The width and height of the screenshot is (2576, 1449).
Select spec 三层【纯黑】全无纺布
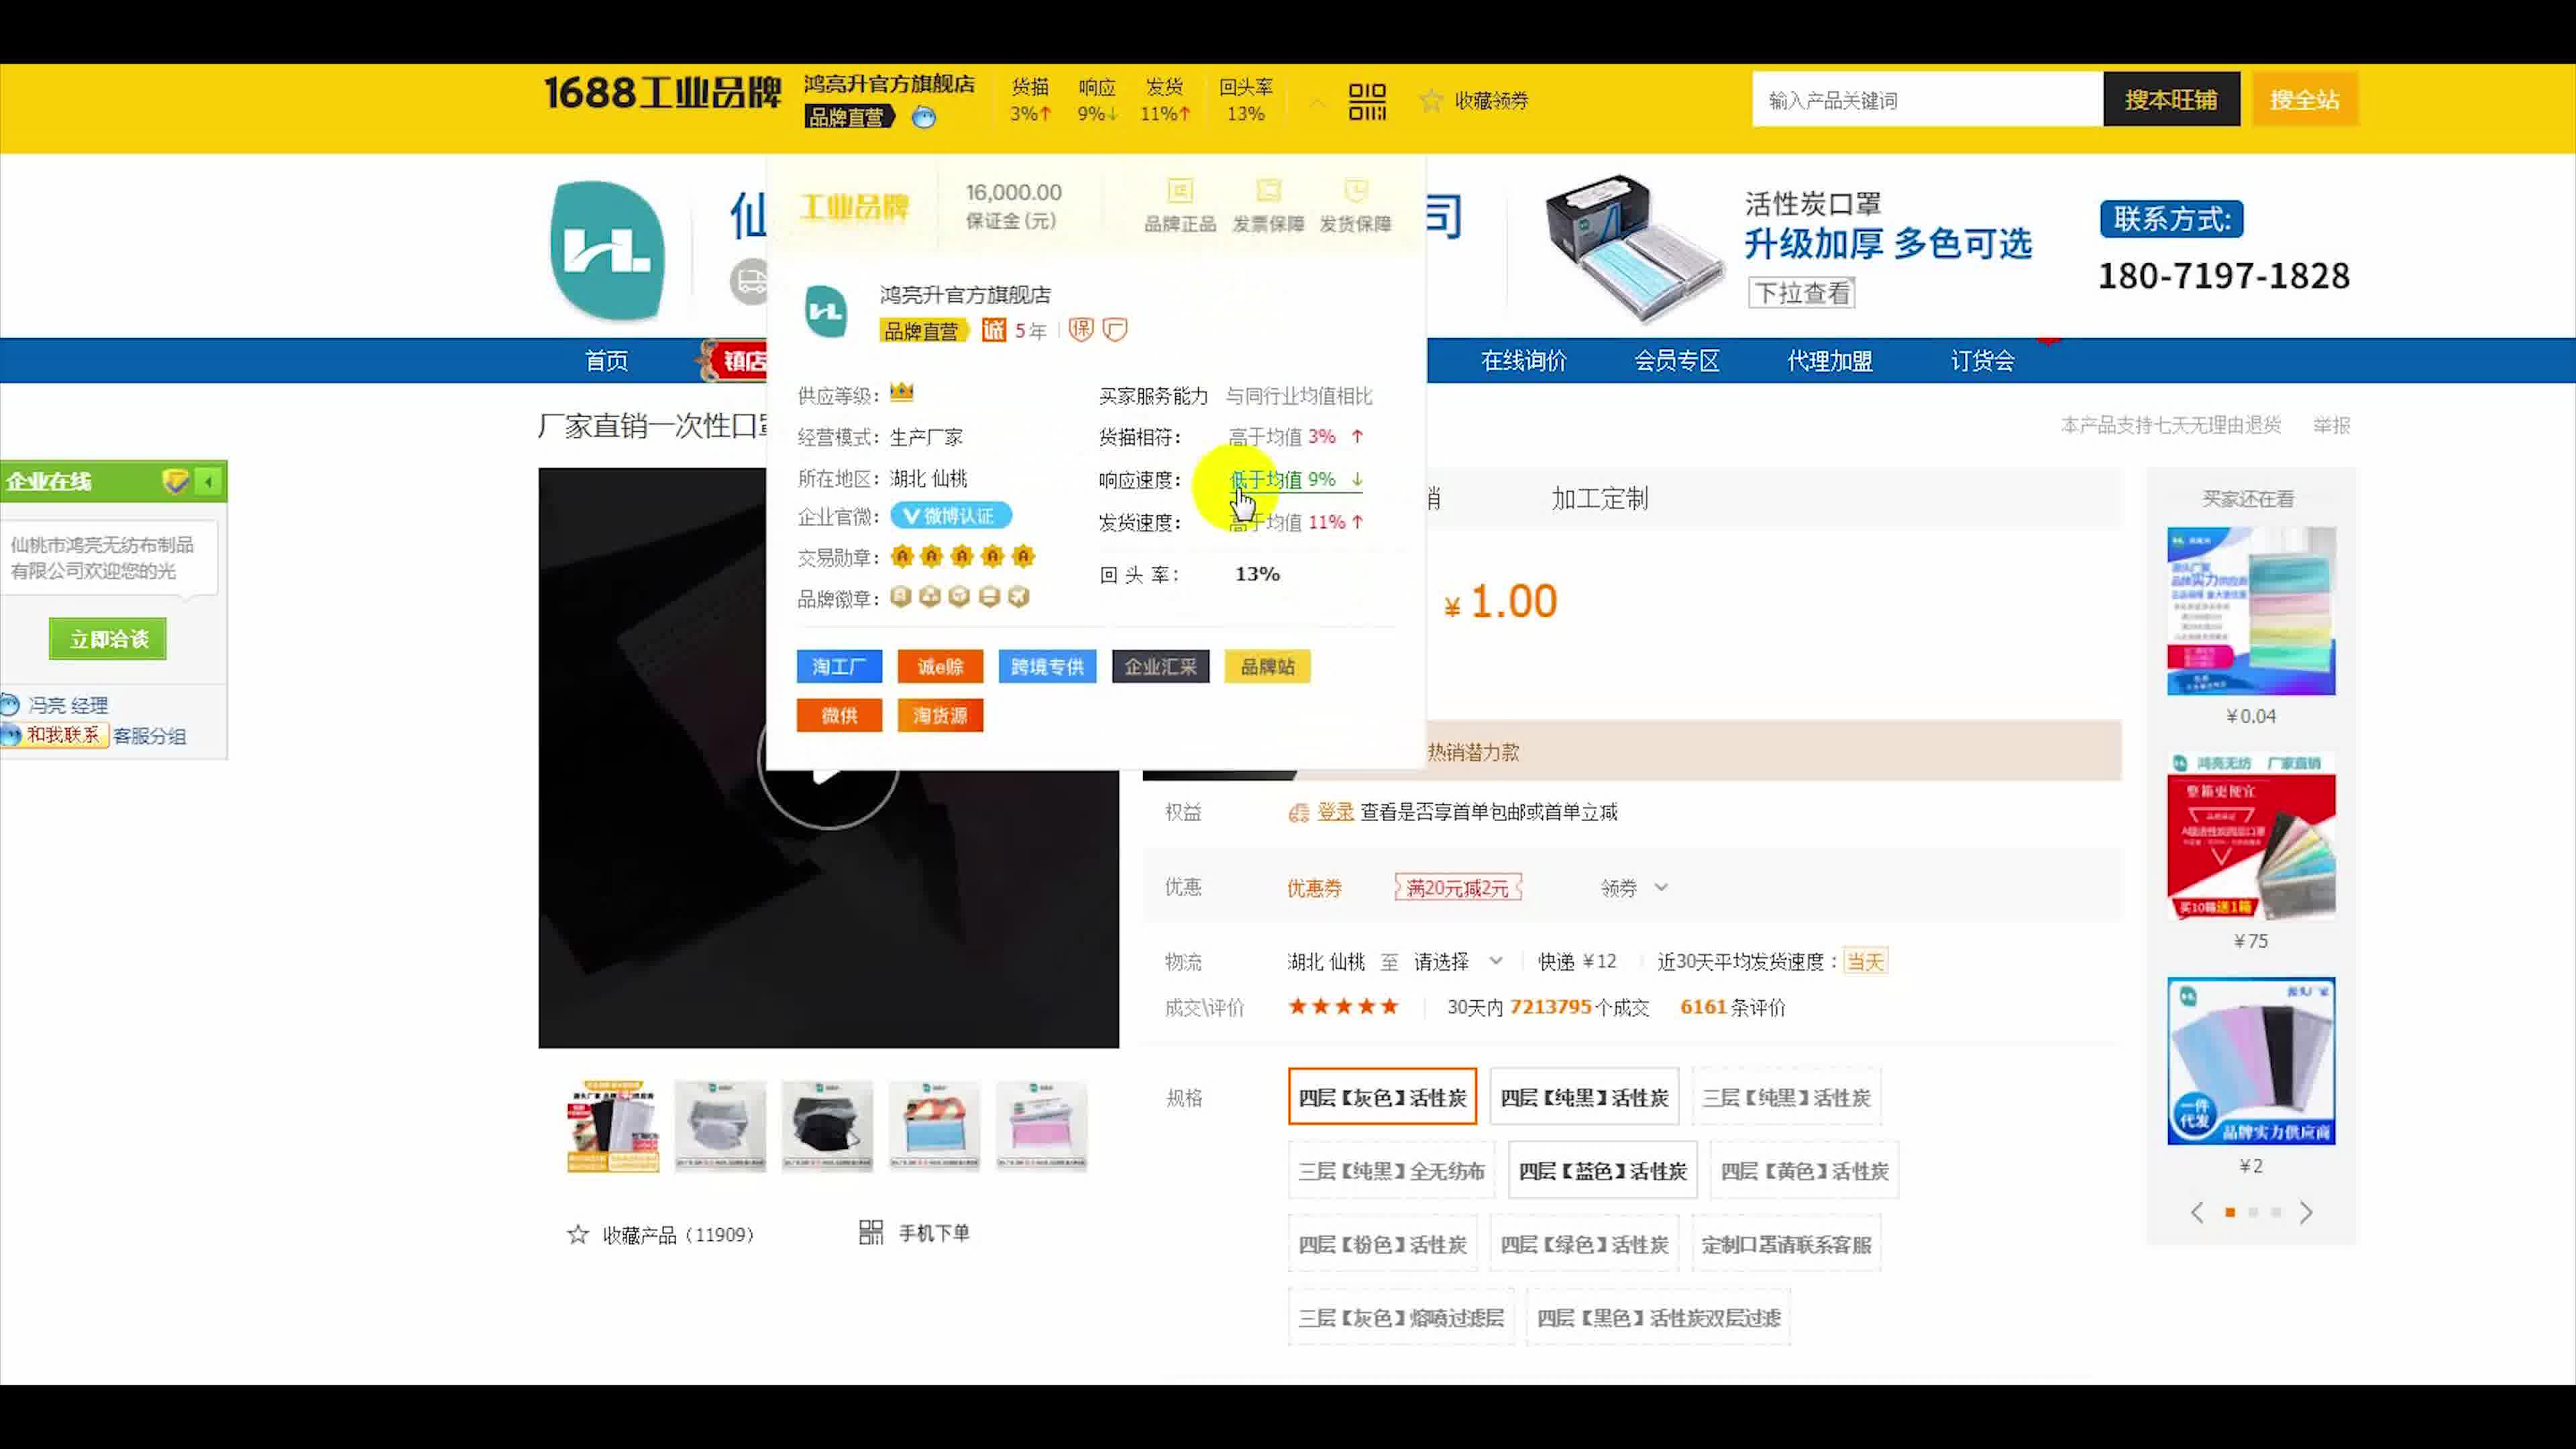[x=1391, y=1170]
